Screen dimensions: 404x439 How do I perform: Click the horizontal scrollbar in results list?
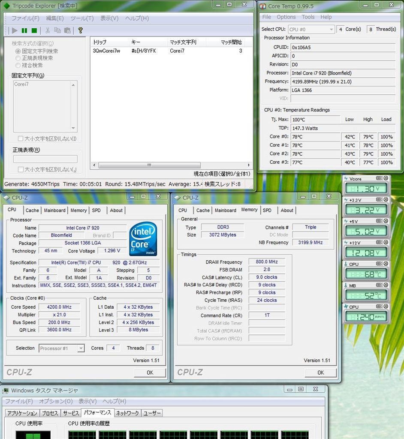tap(149, 165)
